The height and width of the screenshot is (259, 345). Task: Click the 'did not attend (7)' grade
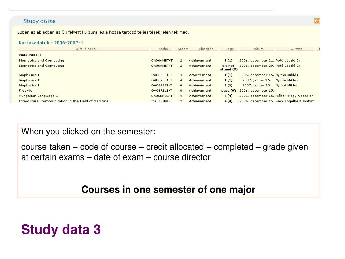(x=228, y=67)
